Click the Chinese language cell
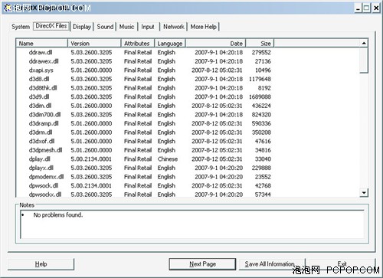383x278 pixels. (x=168, y=159)
